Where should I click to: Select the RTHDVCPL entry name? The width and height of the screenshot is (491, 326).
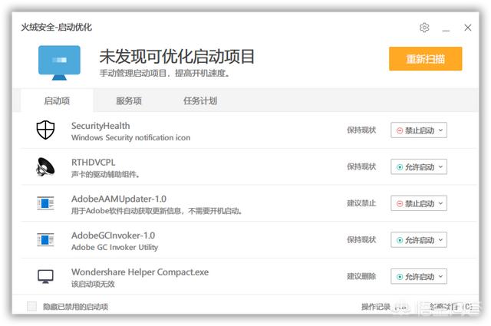[x=94, y=162]
